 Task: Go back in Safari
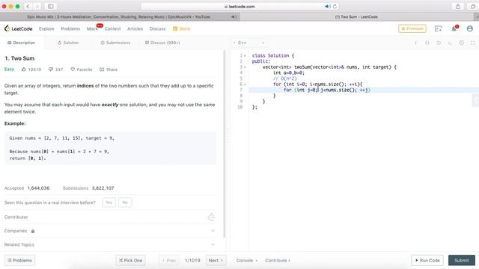click(28, 7)
